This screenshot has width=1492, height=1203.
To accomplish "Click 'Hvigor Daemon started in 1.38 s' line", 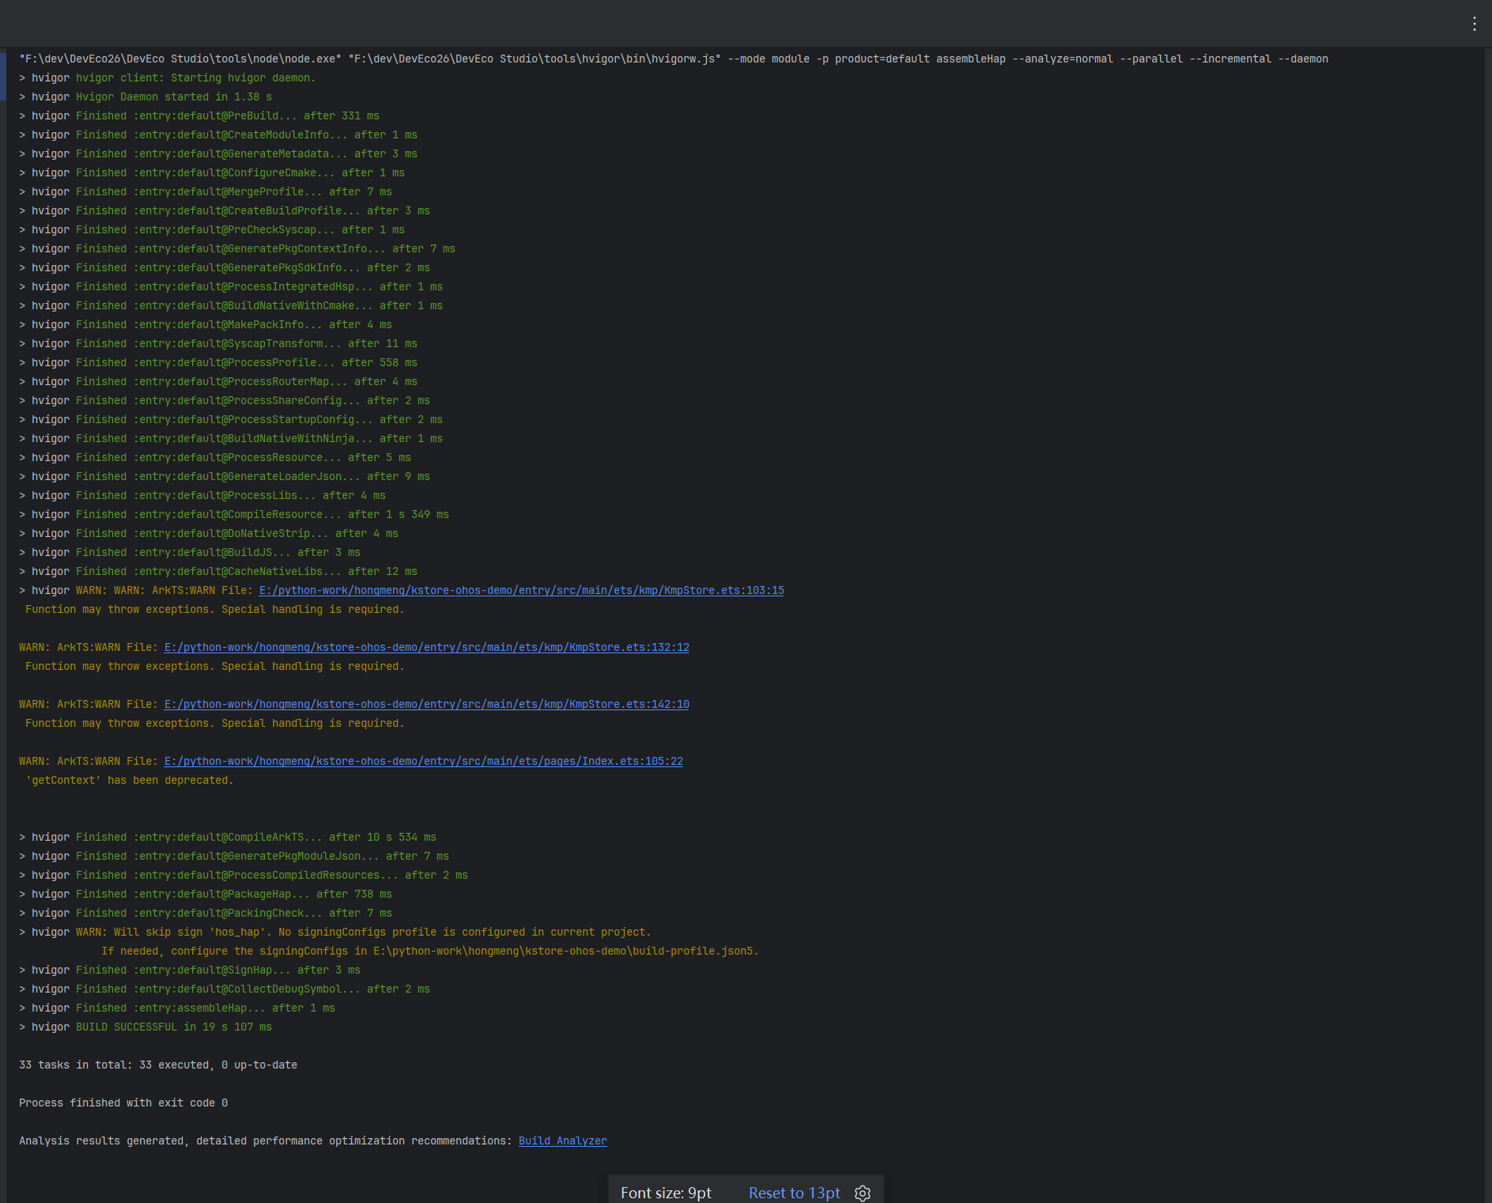I will pyautogui.click(x=145, y=96).
